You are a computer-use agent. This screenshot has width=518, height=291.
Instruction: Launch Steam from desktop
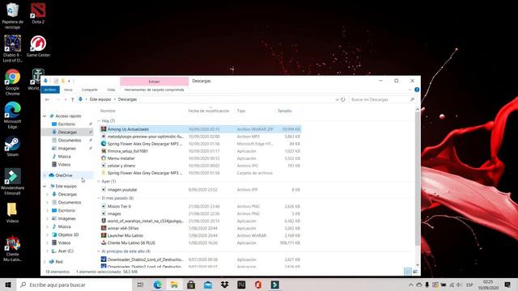click(13, 146)
